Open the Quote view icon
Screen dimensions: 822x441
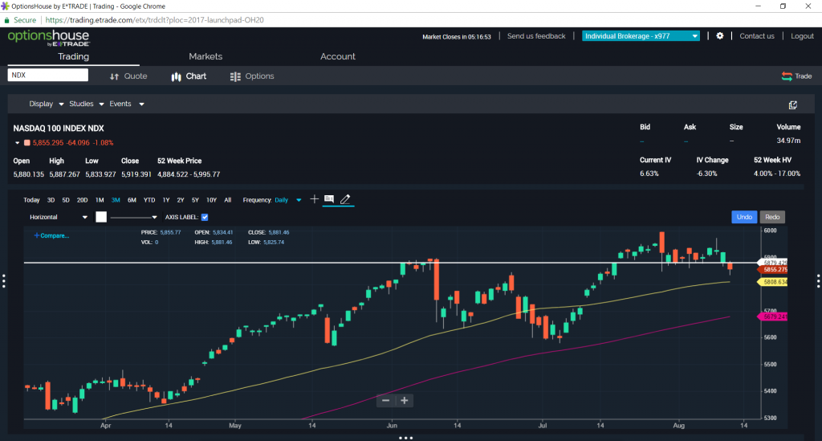[114, 76]
